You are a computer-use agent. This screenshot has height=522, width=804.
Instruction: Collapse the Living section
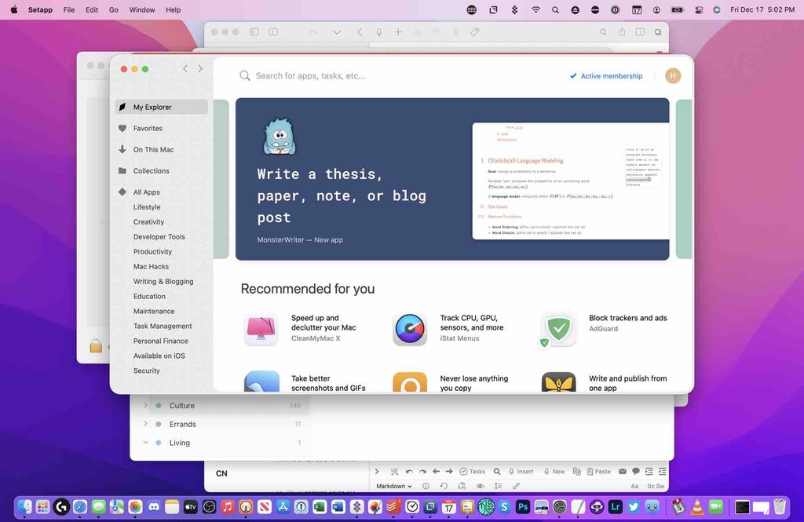[x=145, y=442]
